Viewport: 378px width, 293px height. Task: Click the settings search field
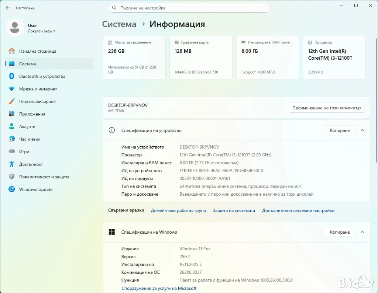tap(189, 8)
